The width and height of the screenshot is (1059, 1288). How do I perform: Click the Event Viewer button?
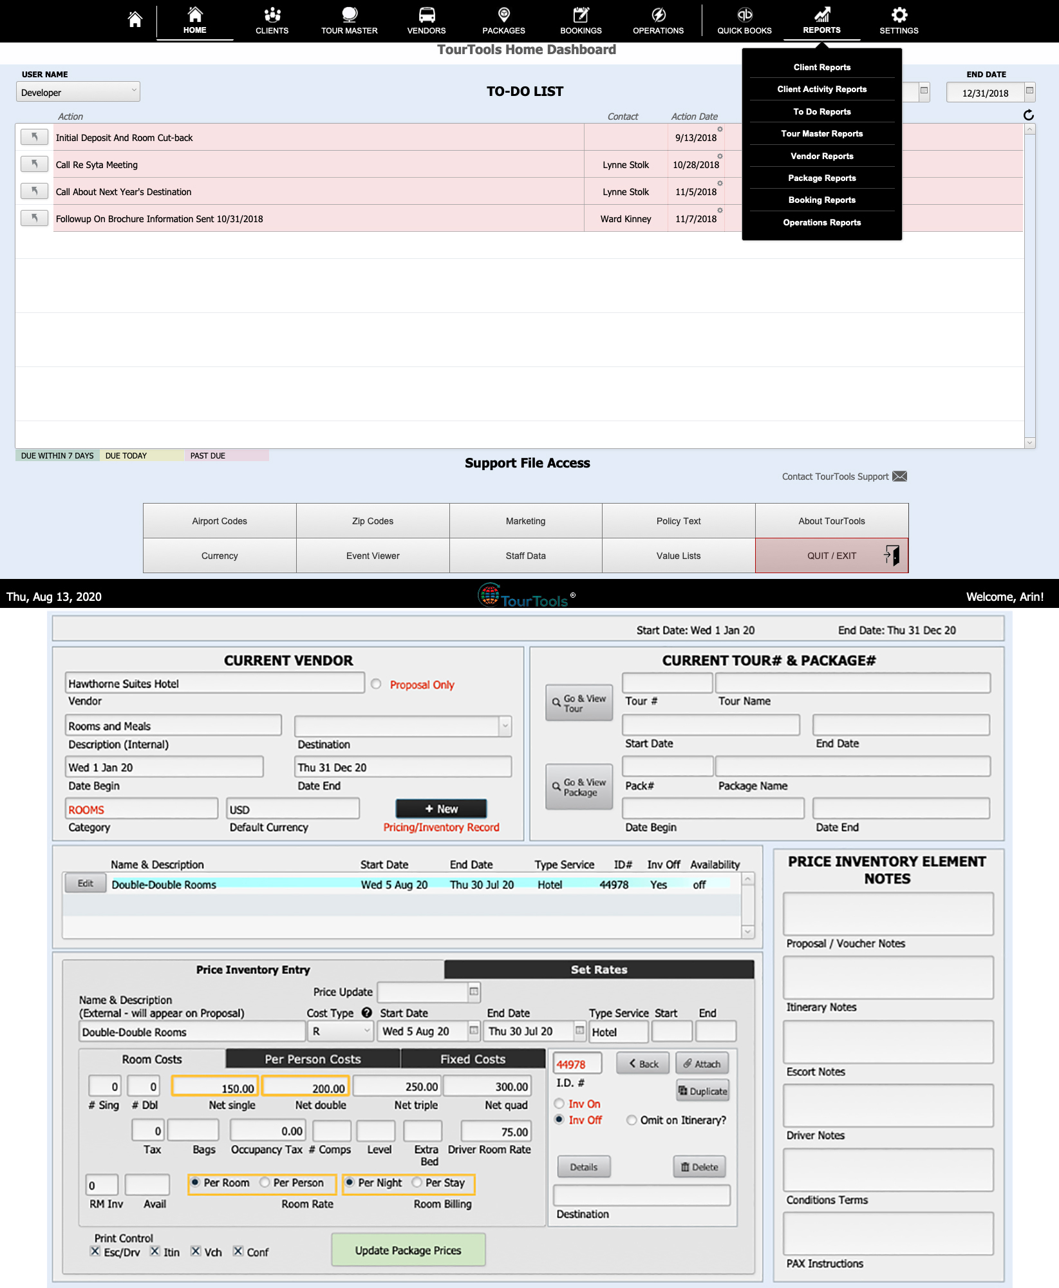(x=373, y=555)
